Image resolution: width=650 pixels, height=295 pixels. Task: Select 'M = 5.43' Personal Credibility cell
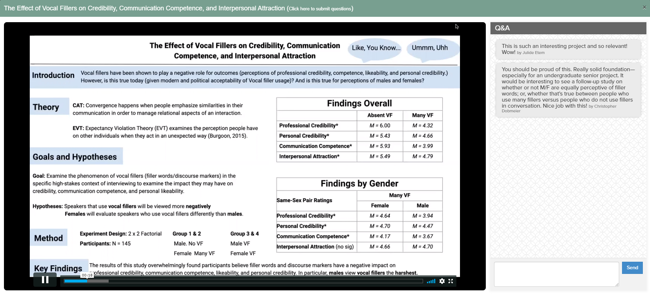pos(380,136)
